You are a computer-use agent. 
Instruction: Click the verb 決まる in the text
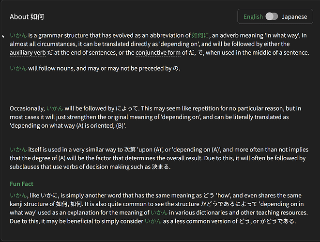pos(160,167)
